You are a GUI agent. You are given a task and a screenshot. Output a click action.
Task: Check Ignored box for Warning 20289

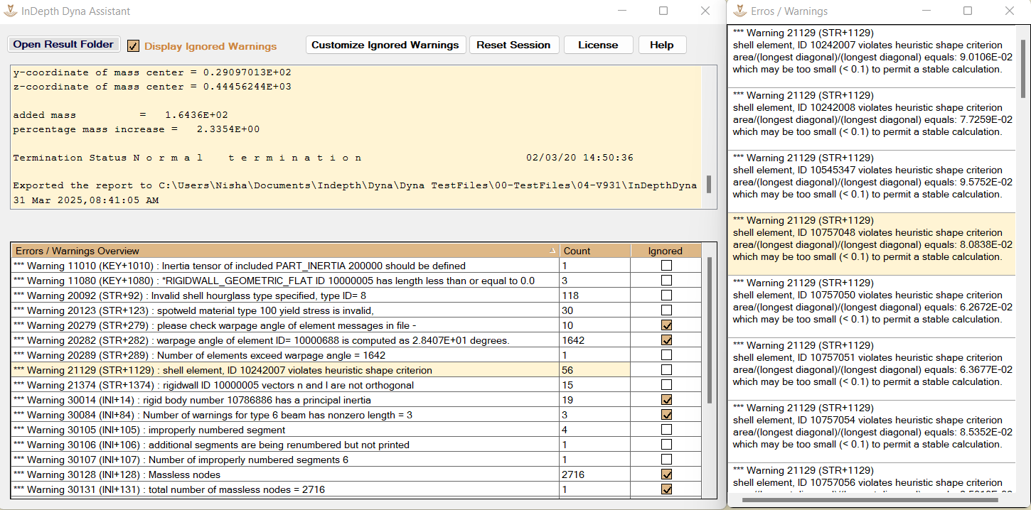[x=666, y=355]
